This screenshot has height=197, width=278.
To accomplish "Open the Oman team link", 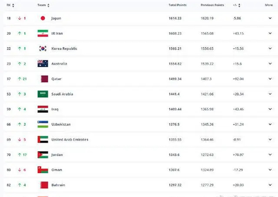I will (57, 170).
